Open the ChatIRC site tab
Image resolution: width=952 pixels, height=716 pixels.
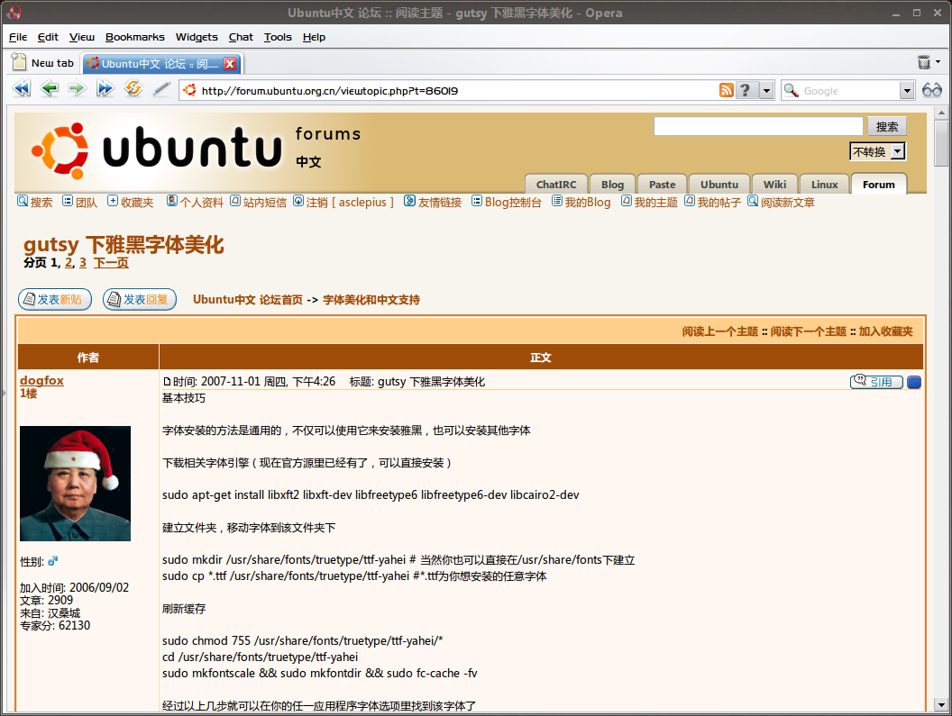point(556,185)
